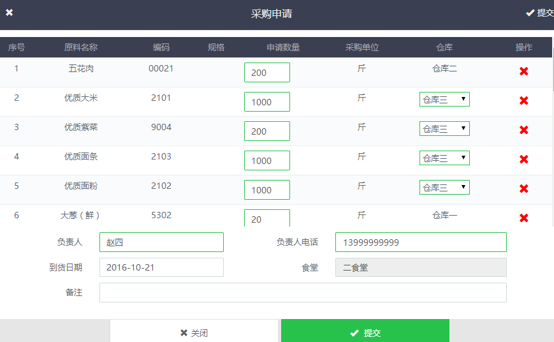Remove the 大葱（鲜）row using red X
Image resolution: width=554 pixels, height=342 pixels.
524,218
